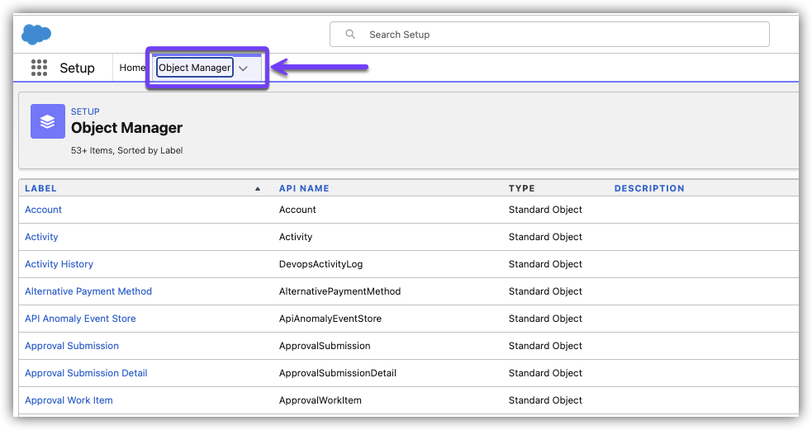The image size is (812, 430).
Task: Click the Salesforce cloud logo
Action: pyautogui.click(x=36, y=34)
